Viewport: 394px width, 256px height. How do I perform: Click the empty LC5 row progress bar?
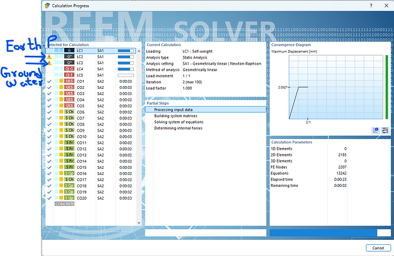tap(126, 75)
